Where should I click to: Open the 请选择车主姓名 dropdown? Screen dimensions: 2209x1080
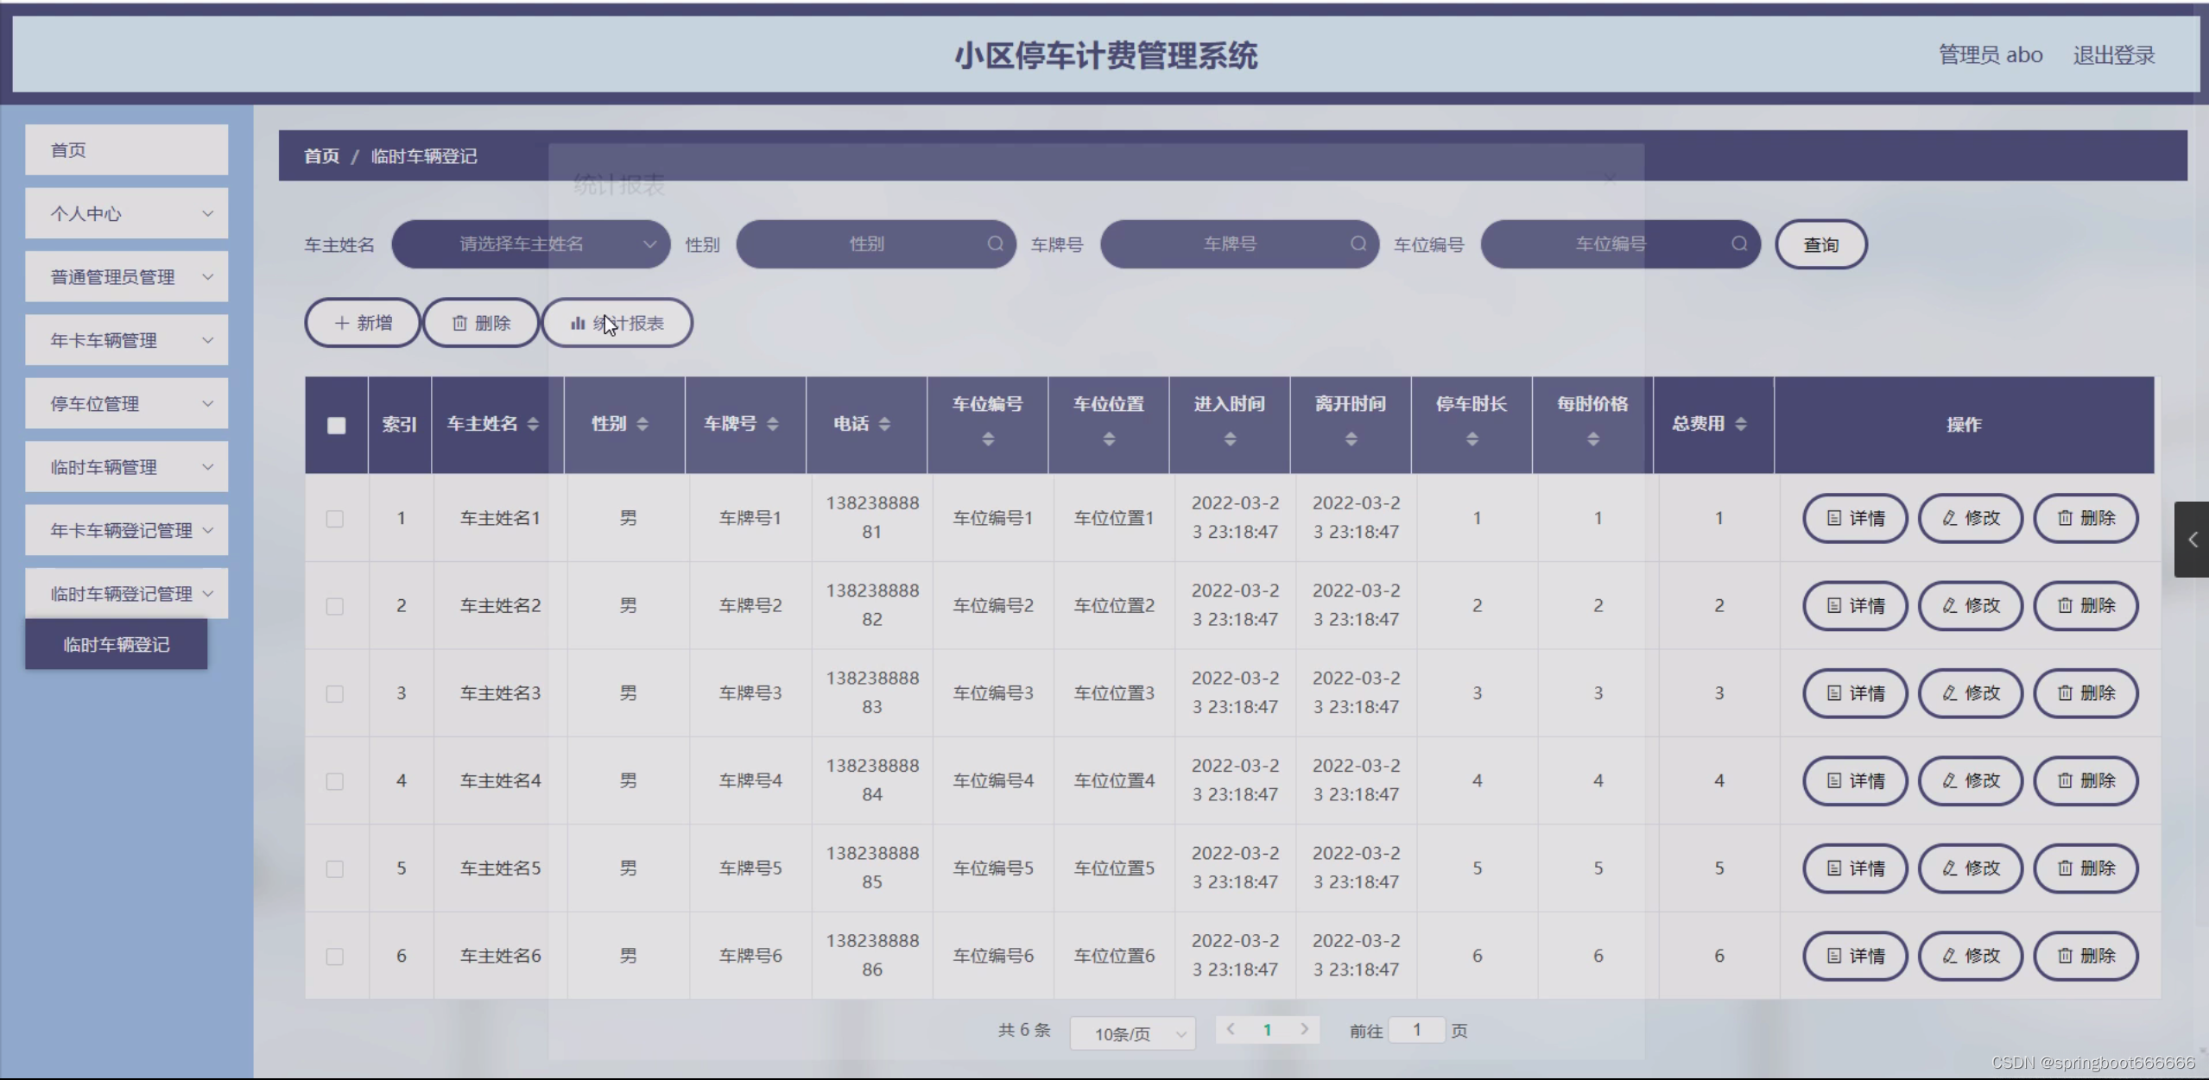tap(530, 244)
